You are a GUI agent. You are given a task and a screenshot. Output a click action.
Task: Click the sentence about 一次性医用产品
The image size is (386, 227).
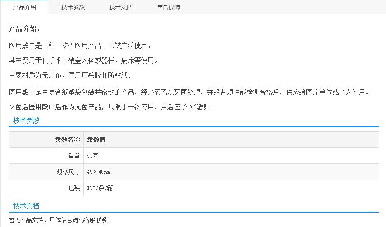tap(80, 45)
